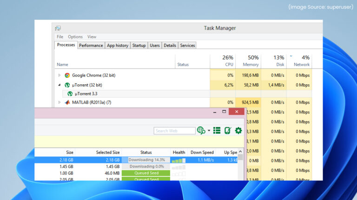Click the Queued Seed bar of 1.00 GB torrent

click(146, 173)
